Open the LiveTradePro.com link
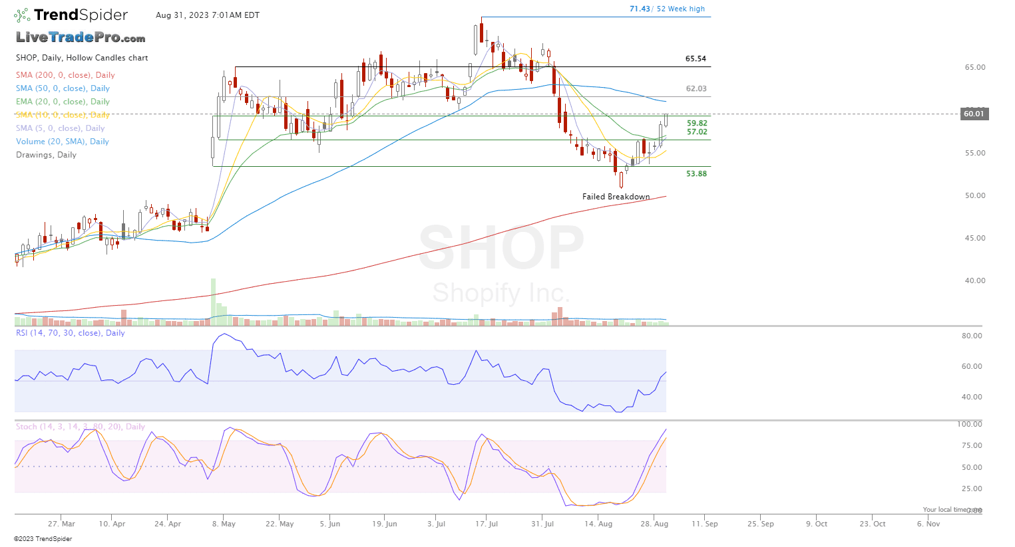Viewport: 1015px width, 547px height. (81, 38)
